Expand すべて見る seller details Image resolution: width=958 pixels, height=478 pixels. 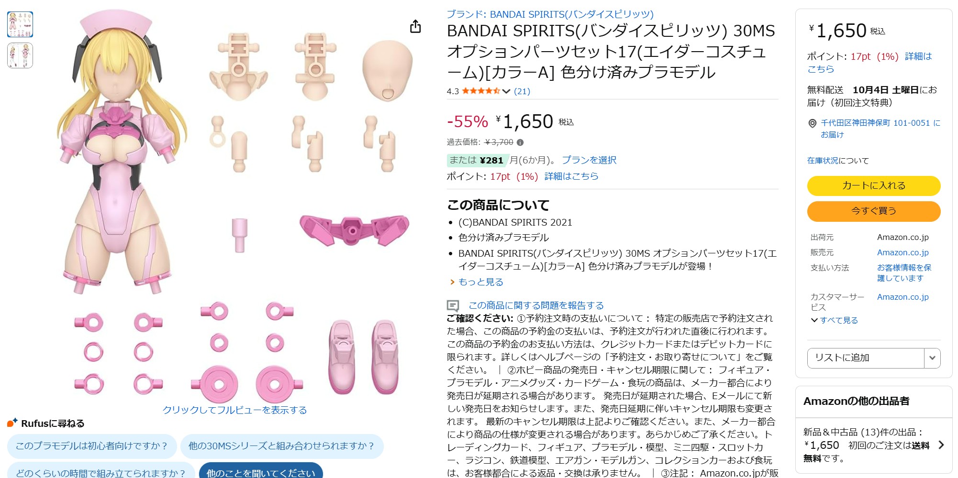point(834,320)
